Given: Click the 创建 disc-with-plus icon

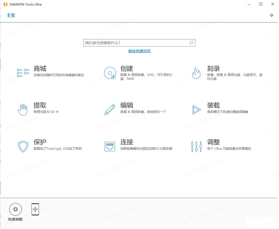Looking at the screenshot, I should point(110,73).
